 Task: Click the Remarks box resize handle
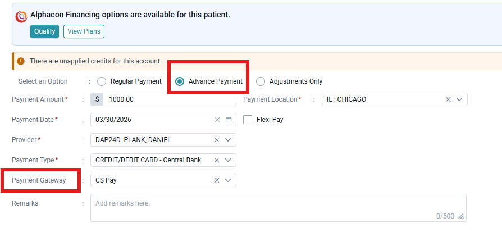pos(461,217)
